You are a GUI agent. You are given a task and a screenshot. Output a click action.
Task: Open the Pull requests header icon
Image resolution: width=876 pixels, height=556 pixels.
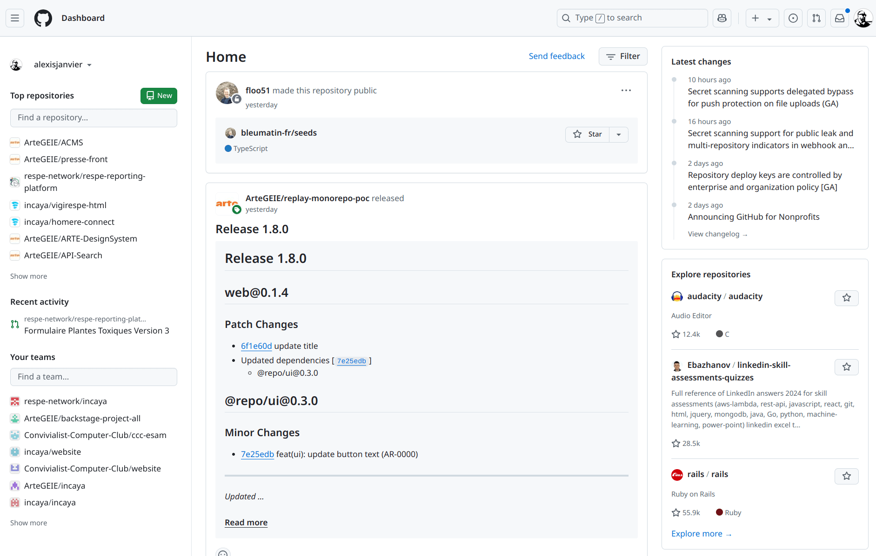[x=816, y=18]
